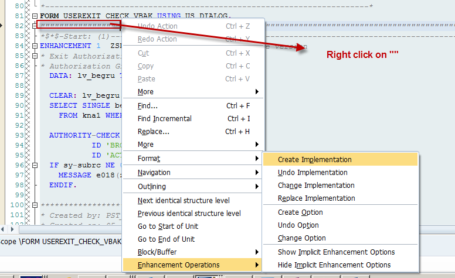The image size is (455, 278).
Task: Click the right arrow beside the left scroll arrow
Action: (x=13, y=228)
